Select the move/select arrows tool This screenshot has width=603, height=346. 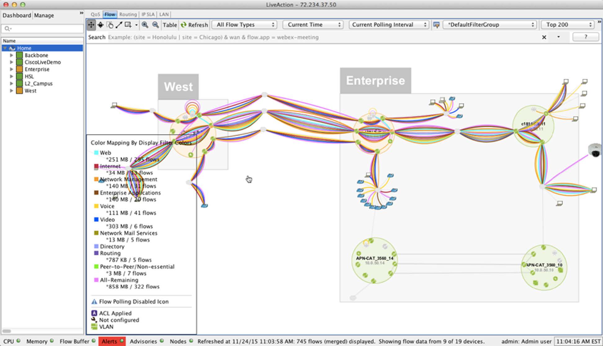point(91,25)
